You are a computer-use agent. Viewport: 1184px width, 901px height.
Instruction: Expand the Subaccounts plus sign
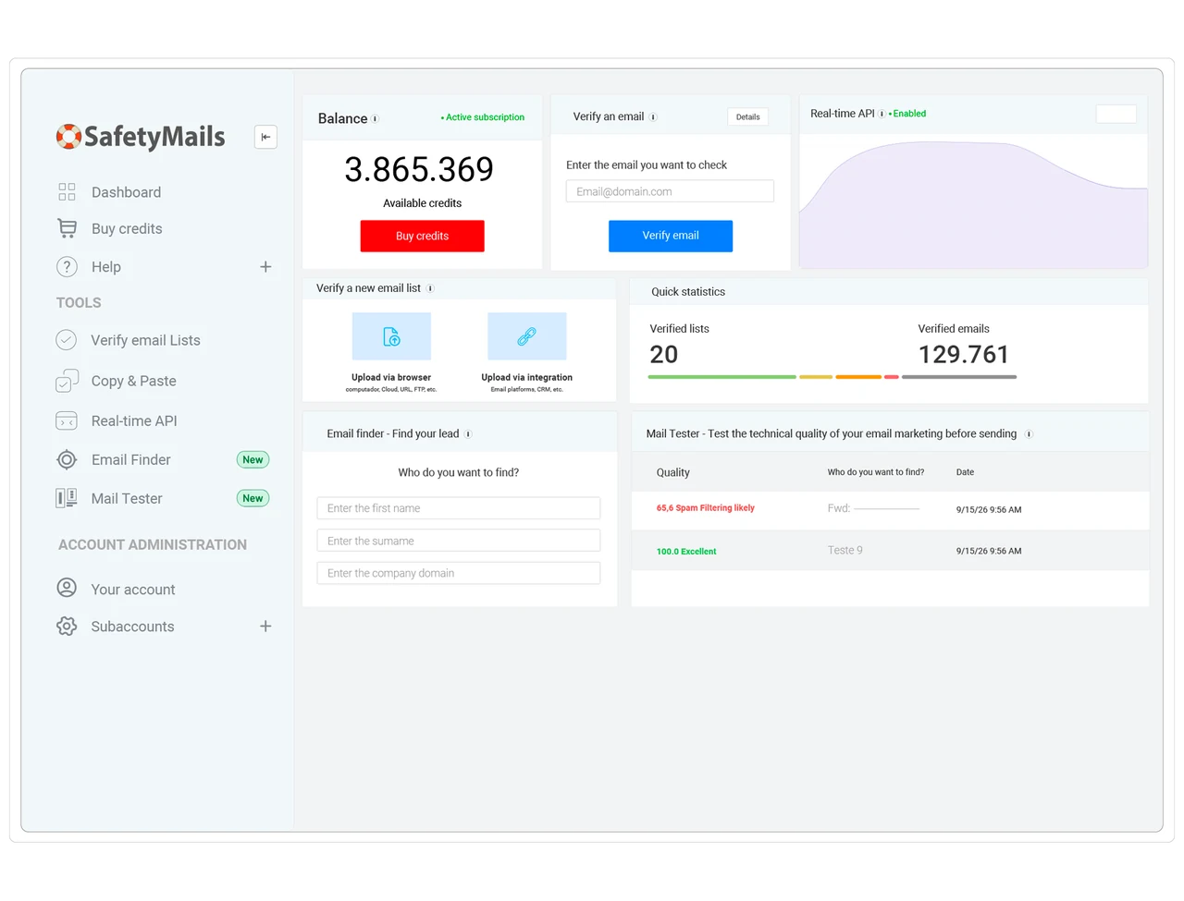(x=265, y=627)
